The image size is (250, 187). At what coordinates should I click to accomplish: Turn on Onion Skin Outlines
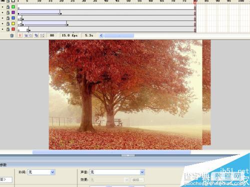[30, 35]
